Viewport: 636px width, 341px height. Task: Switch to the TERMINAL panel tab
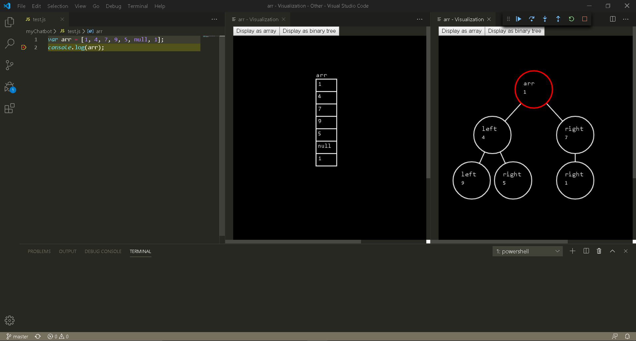tap(140, 251)
